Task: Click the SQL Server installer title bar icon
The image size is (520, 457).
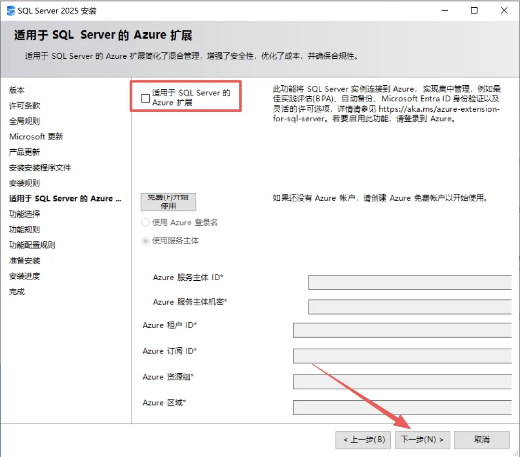Action: click(11, 11)
